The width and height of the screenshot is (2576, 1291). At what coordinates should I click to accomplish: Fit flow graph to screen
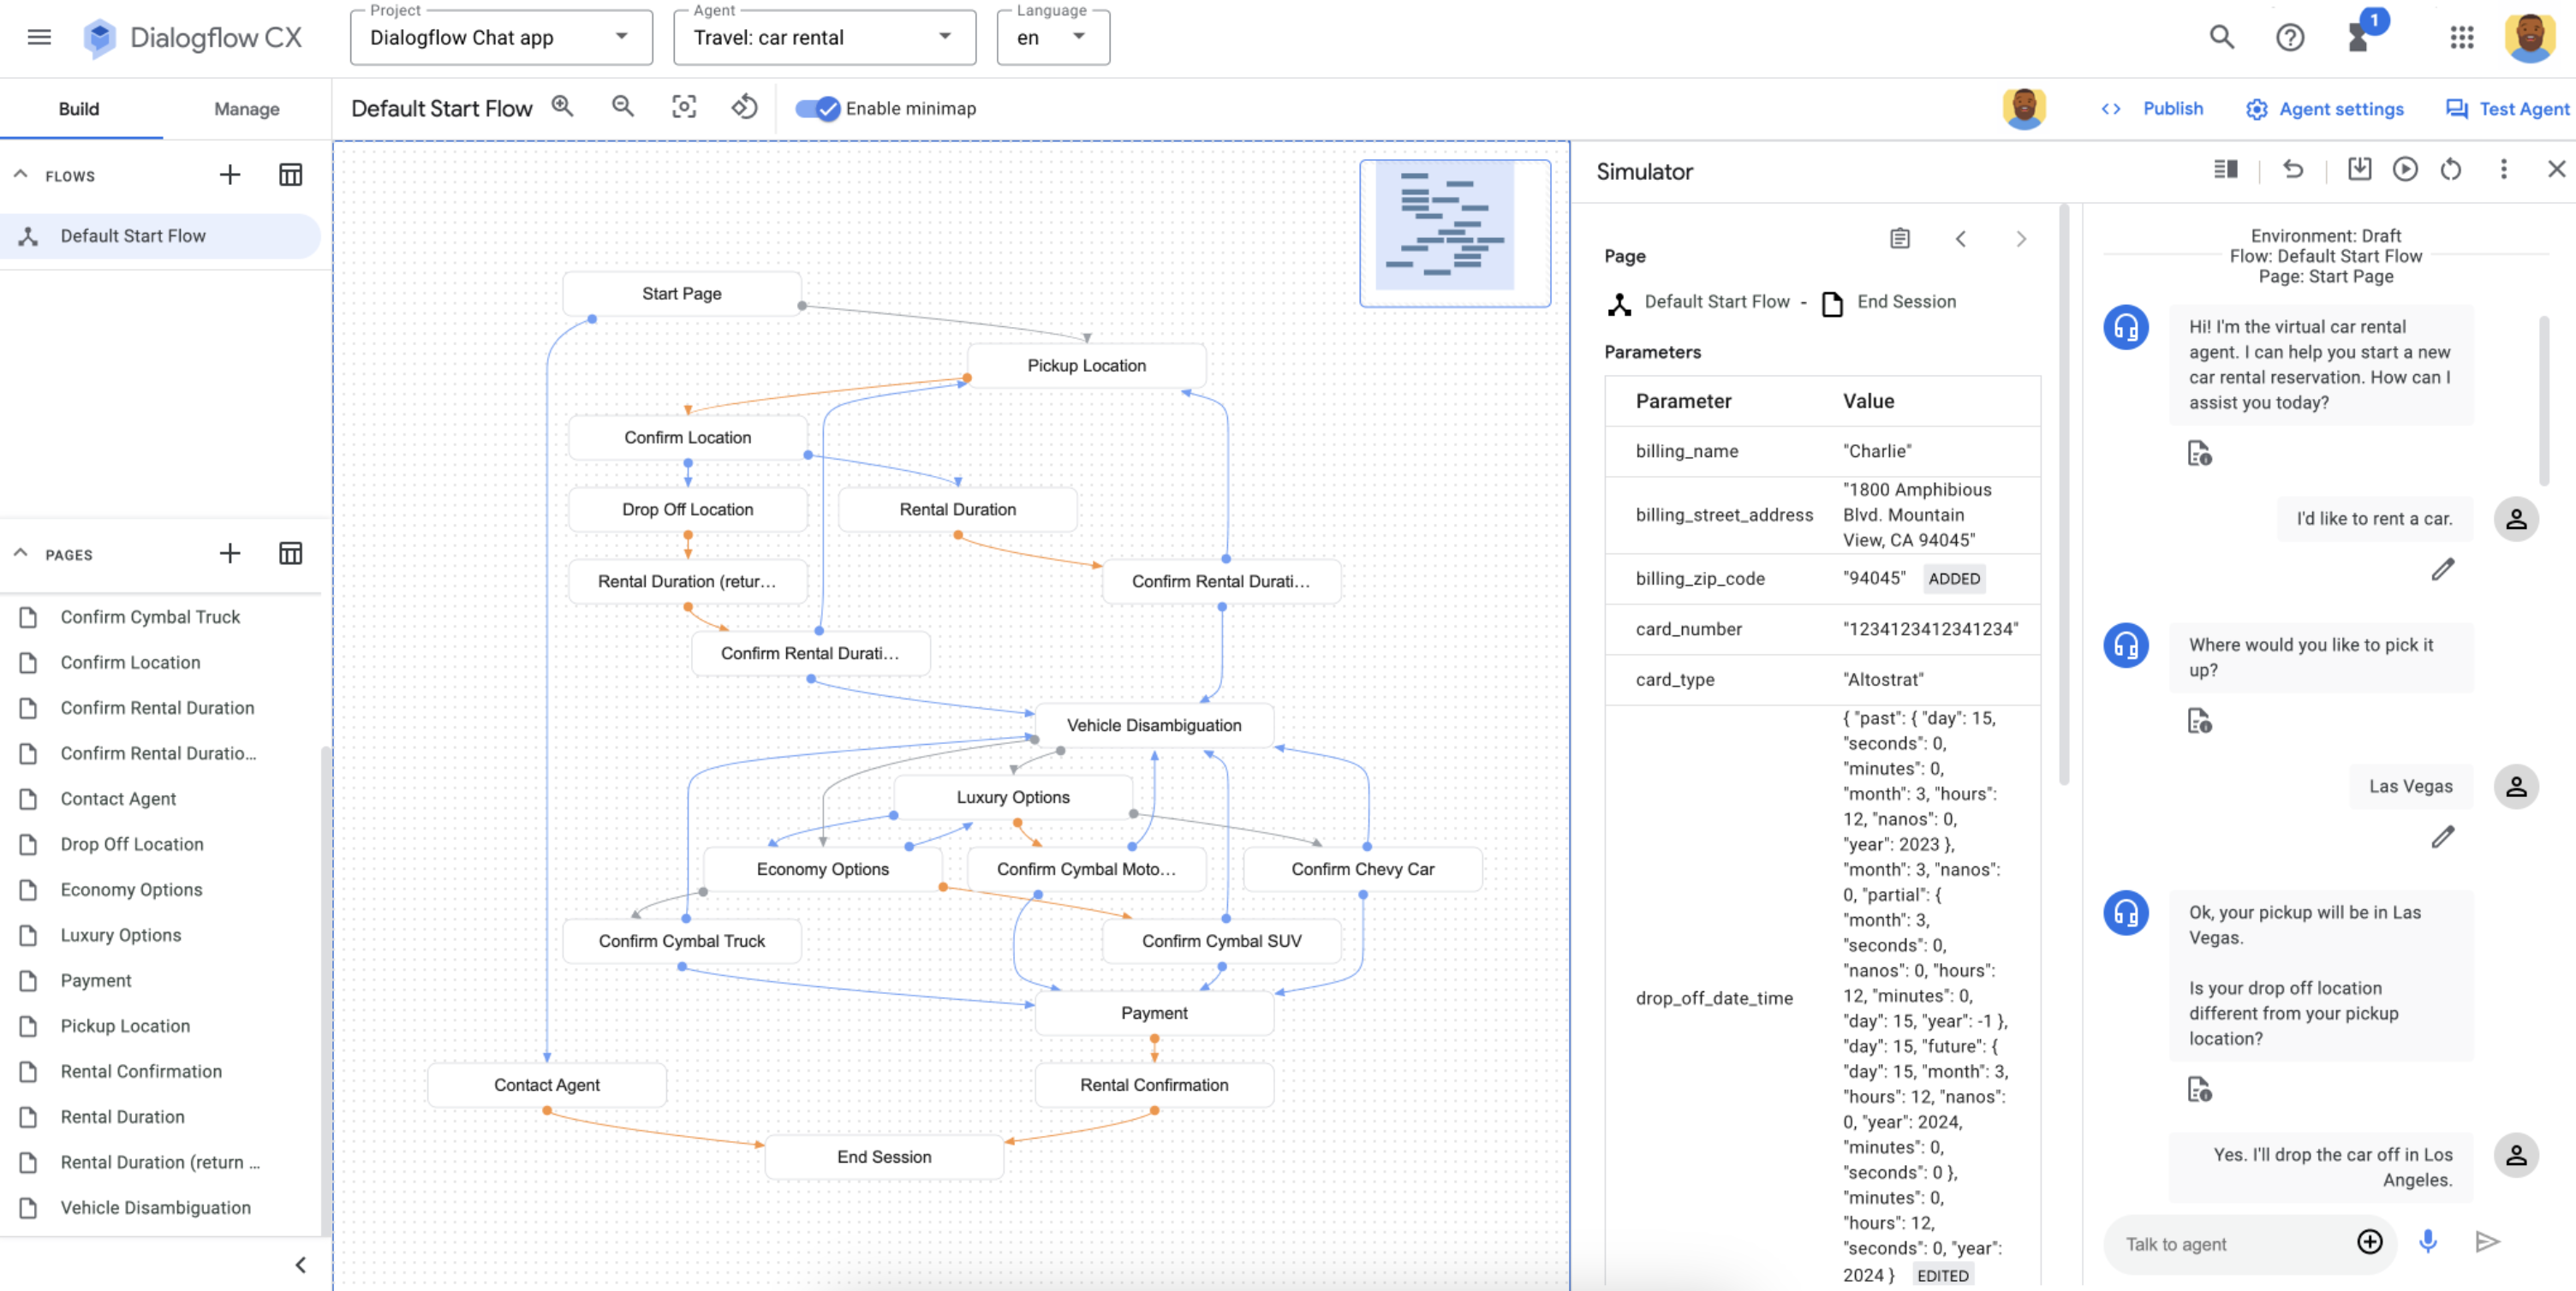[684, 107]
